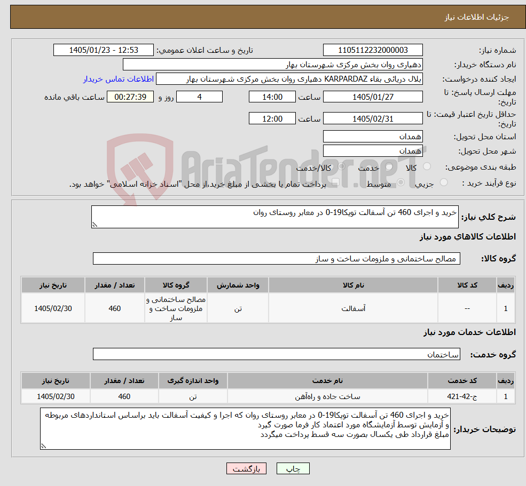Click resize handle of buyer notes box
The height and width of the screenshot is (486, 526).
point(43,446)
